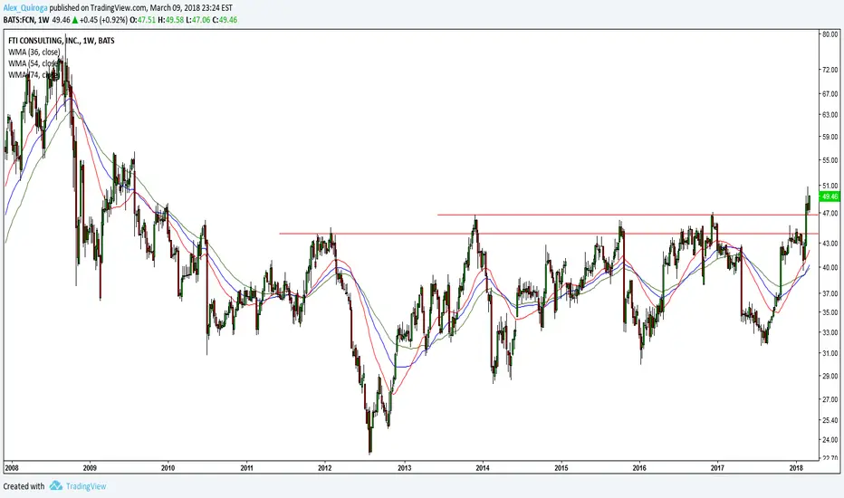Click the 1W interval label in header

(x=43, y=20)
